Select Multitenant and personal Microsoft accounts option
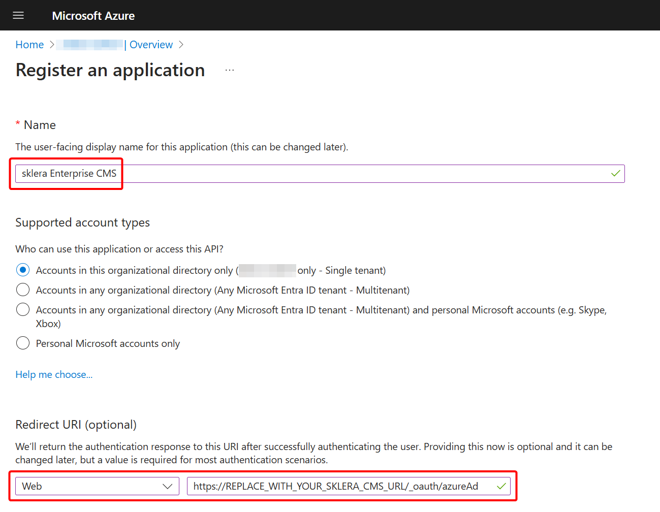The image size is (660, 512). coord(23,309)
